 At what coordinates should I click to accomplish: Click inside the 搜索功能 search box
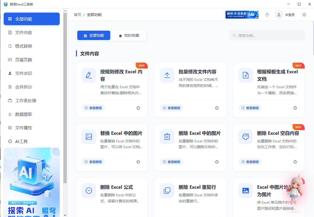[x=267, y=35]
